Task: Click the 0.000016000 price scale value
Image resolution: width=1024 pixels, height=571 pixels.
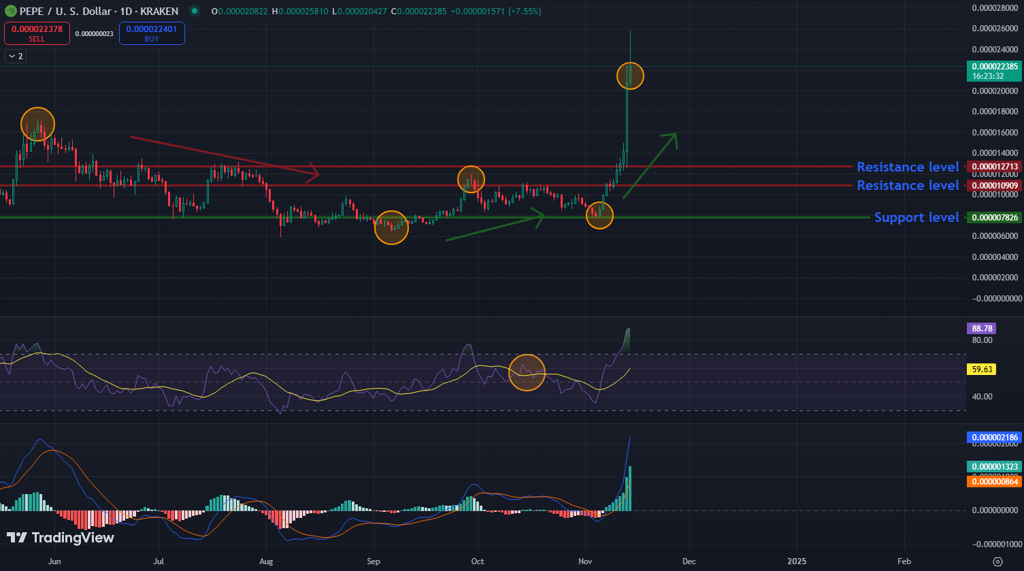Action: point(996,133)
